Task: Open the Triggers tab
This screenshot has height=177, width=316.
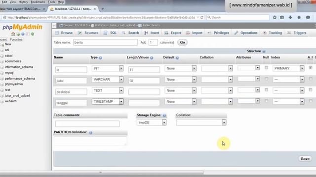Action: tap(297, 33)
